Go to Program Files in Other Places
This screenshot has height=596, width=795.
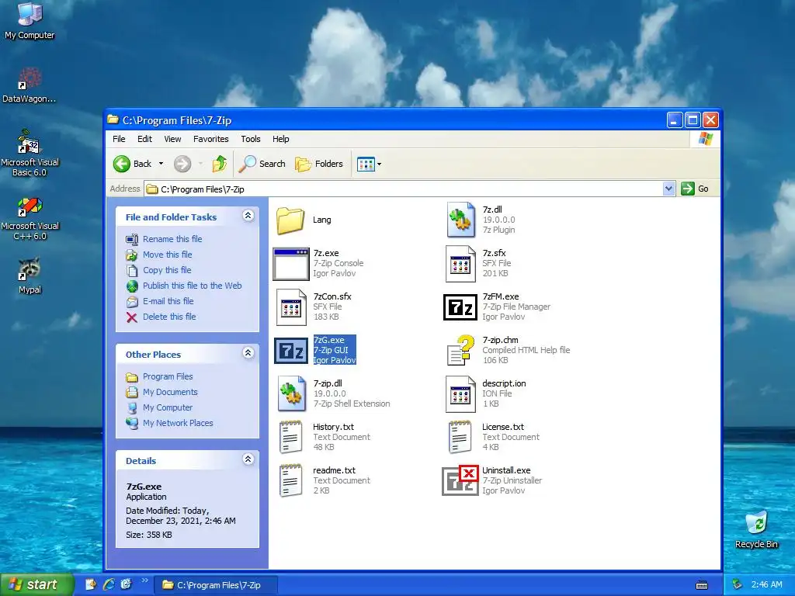168,376
